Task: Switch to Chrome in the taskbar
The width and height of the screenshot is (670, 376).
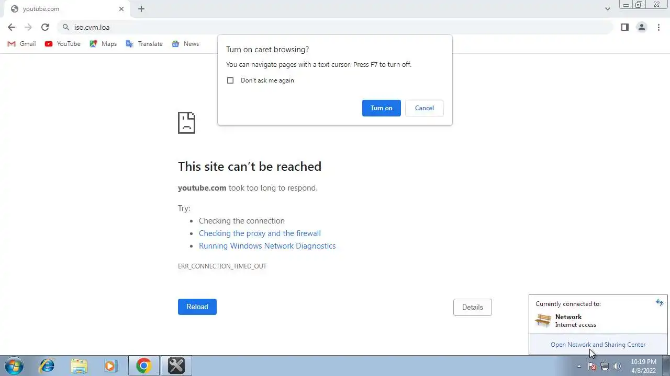Action: coord(144,366)
